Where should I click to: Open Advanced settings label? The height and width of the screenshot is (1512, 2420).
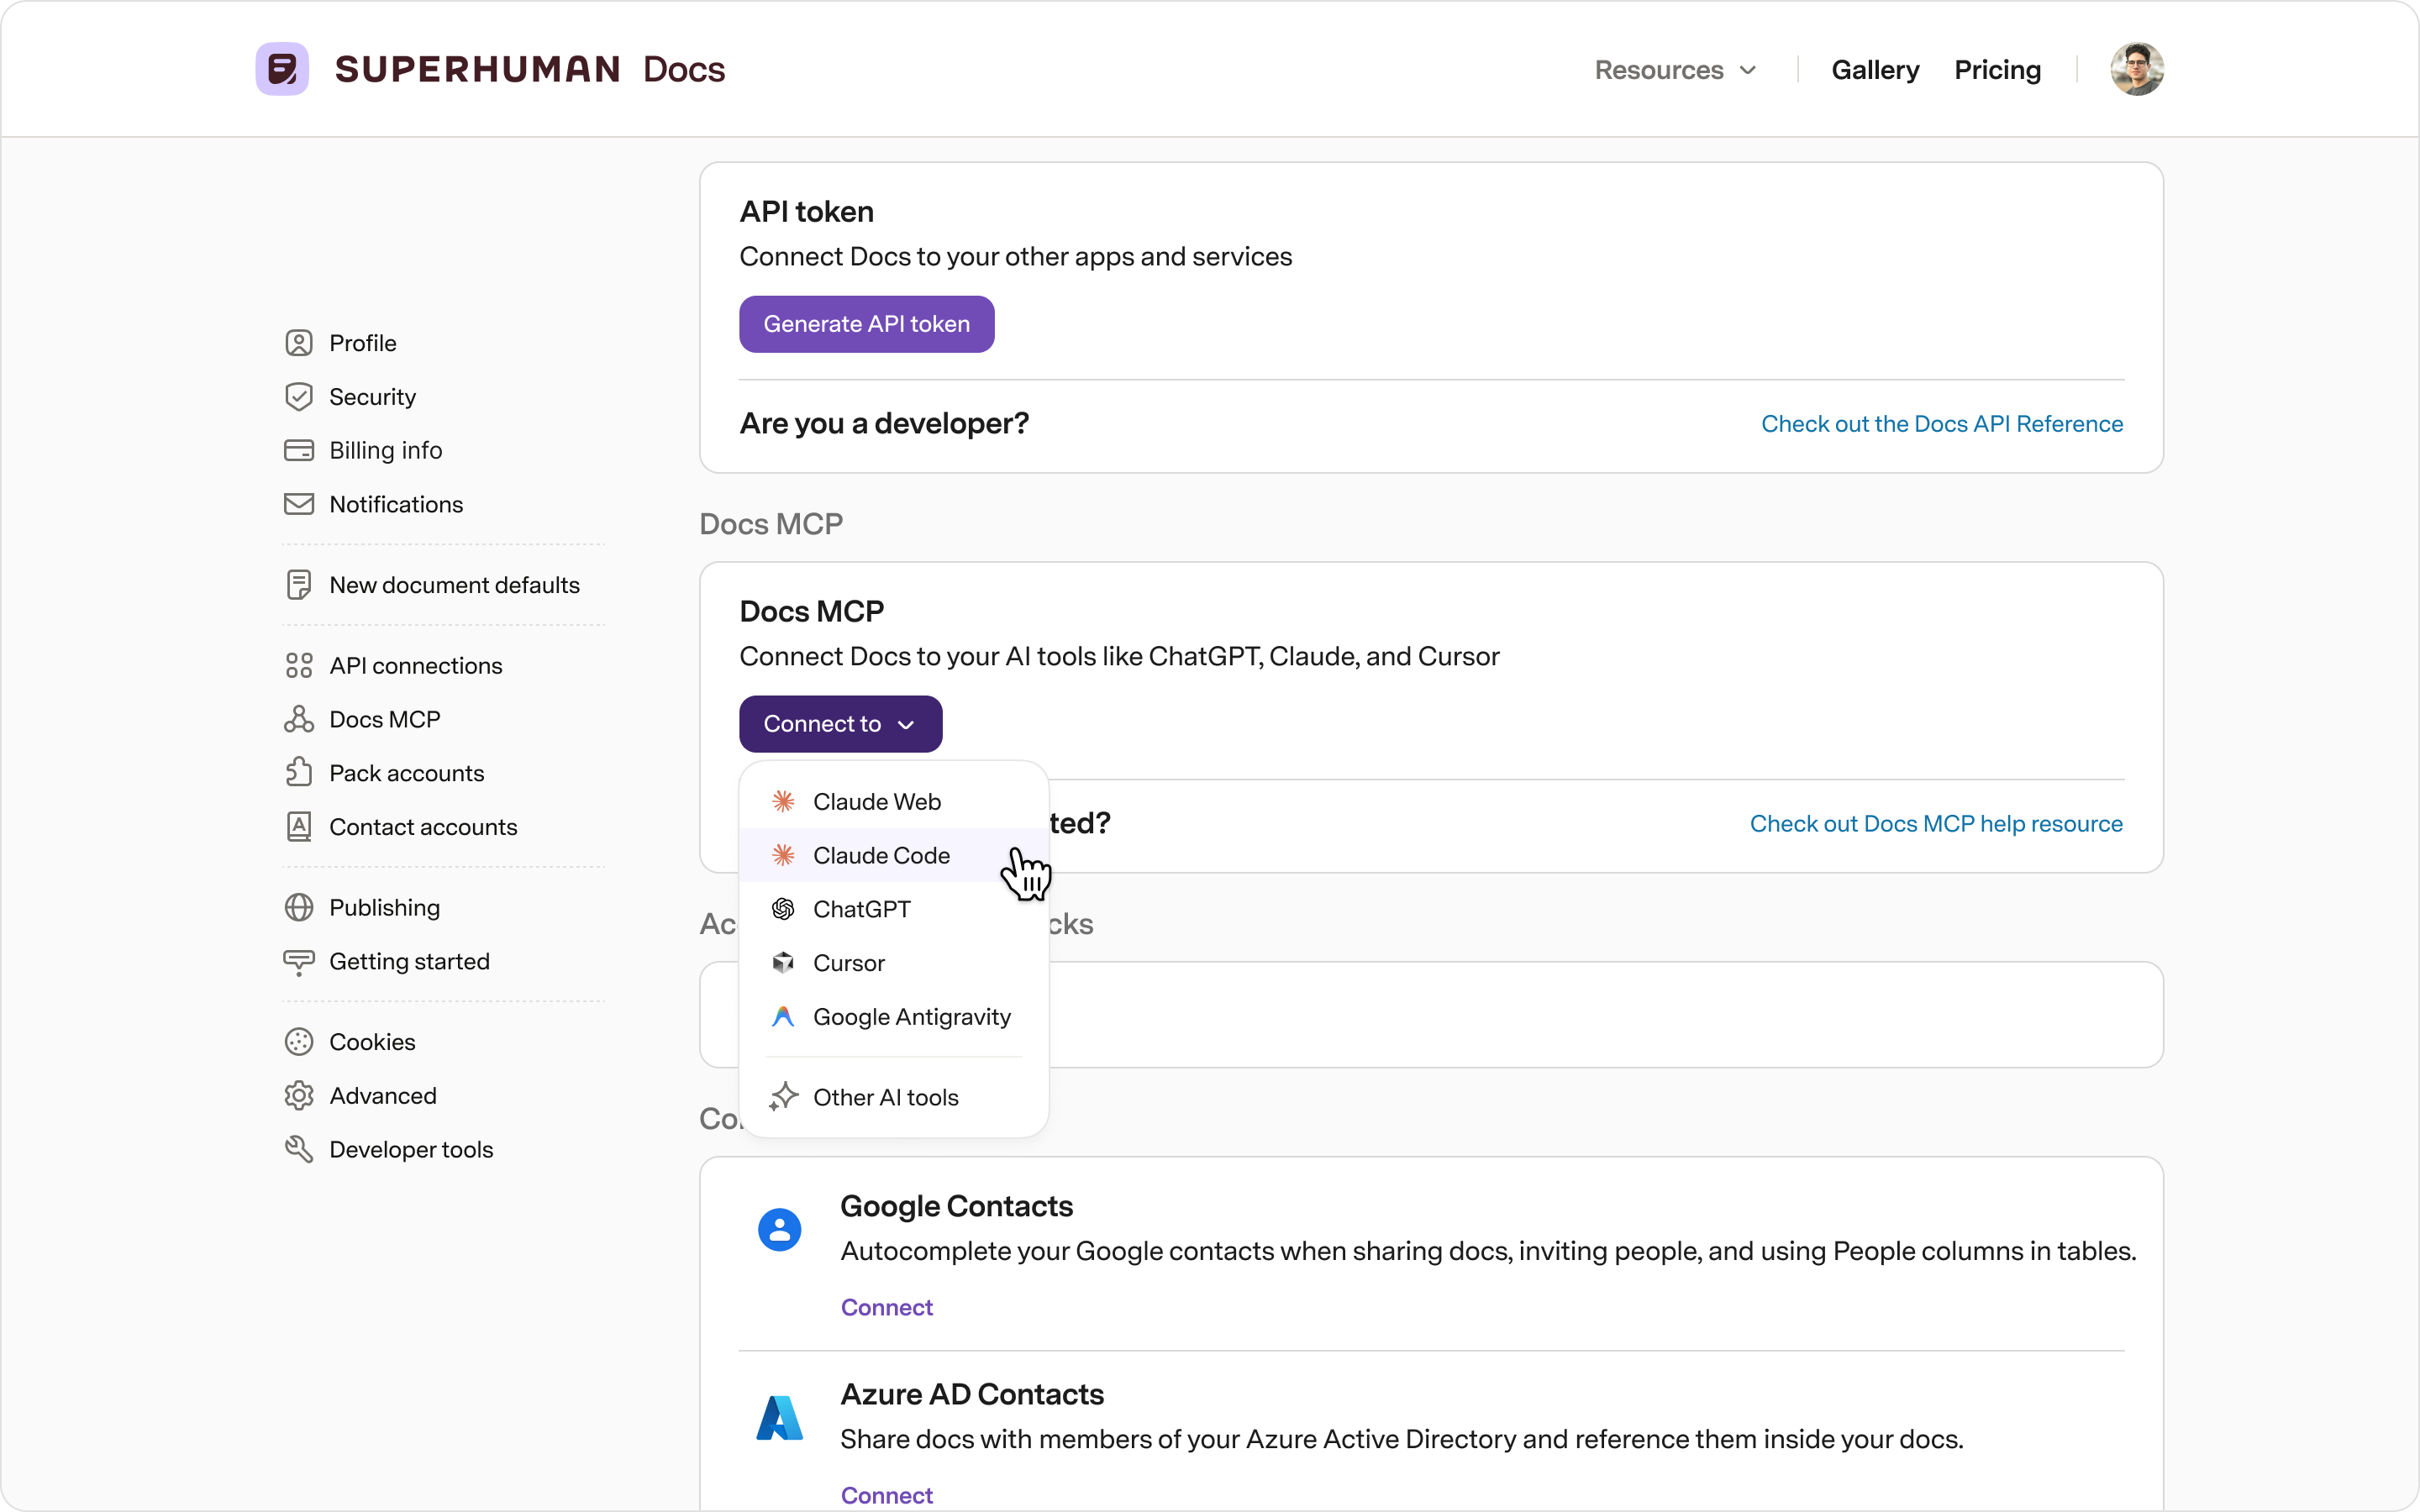(x=383, y=1096)
